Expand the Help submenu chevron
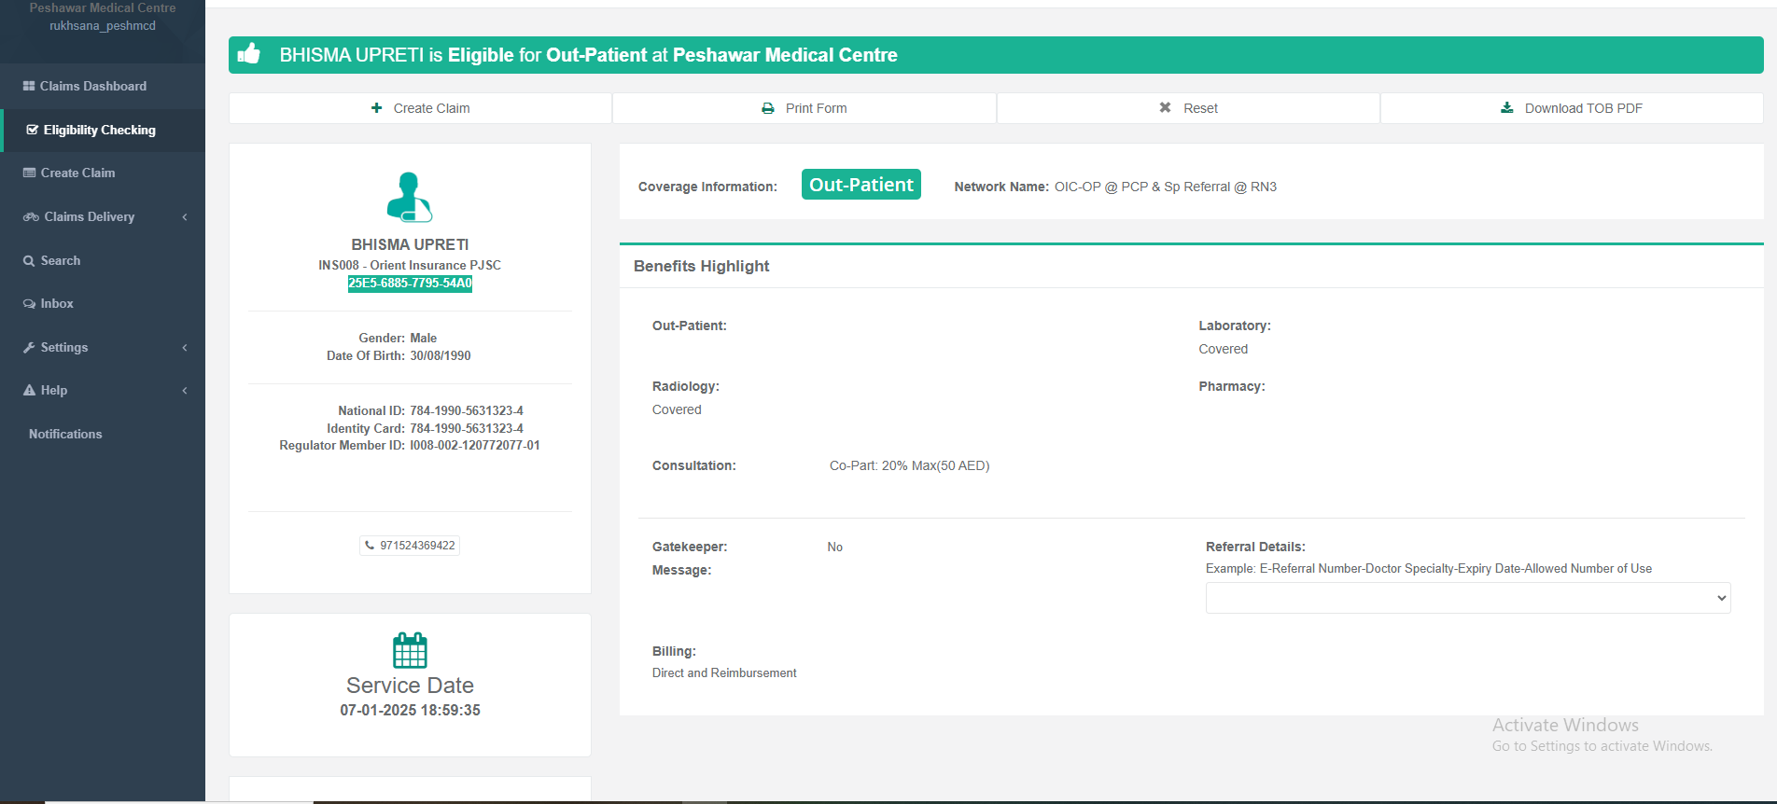Screen dimensions: 1777x804 [x=185, y=391]
